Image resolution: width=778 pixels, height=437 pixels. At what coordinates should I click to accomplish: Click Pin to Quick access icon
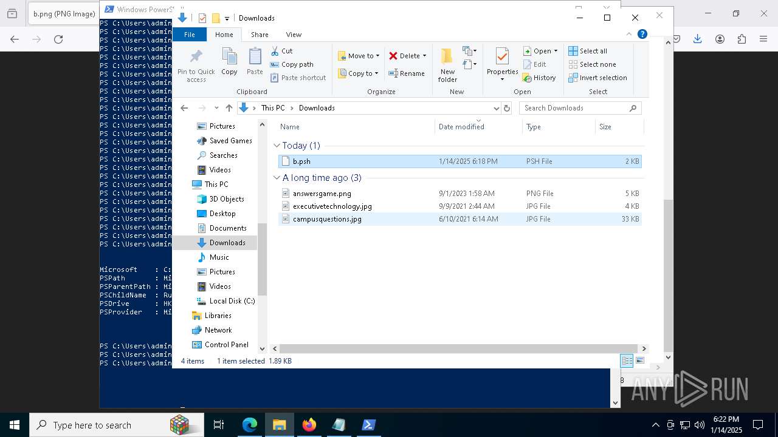pos(196,65)
